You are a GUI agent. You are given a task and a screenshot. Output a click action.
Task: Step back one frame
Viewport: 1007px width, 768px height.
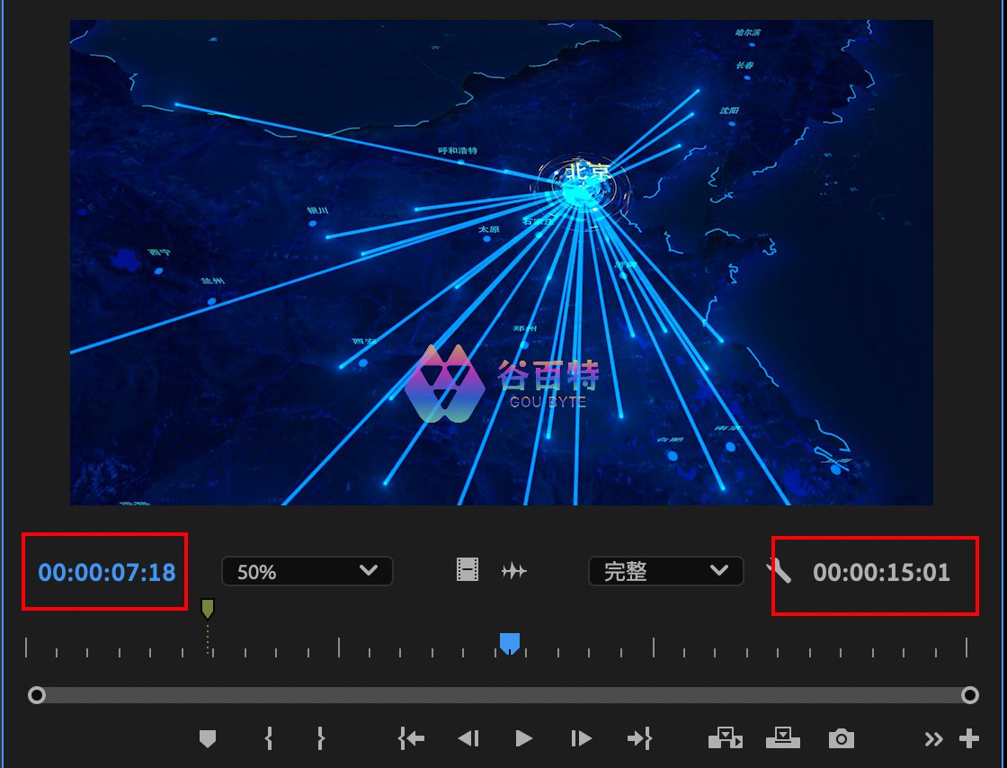pyautogui.click(x=468, y=738)
